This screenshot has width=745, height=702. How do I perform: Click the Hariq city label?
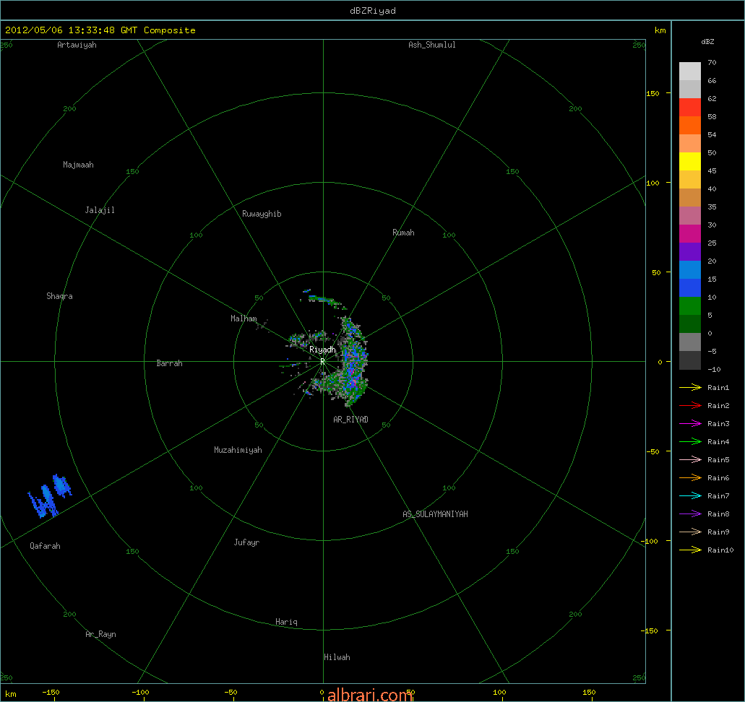286,622
